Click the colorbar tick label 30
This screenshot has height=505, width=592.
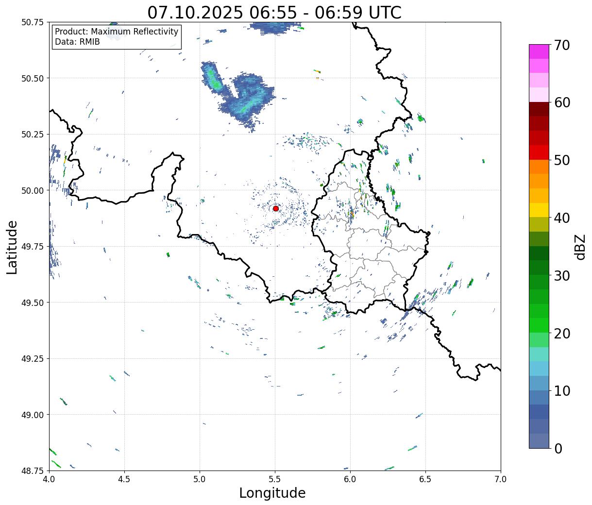[561, 275]
